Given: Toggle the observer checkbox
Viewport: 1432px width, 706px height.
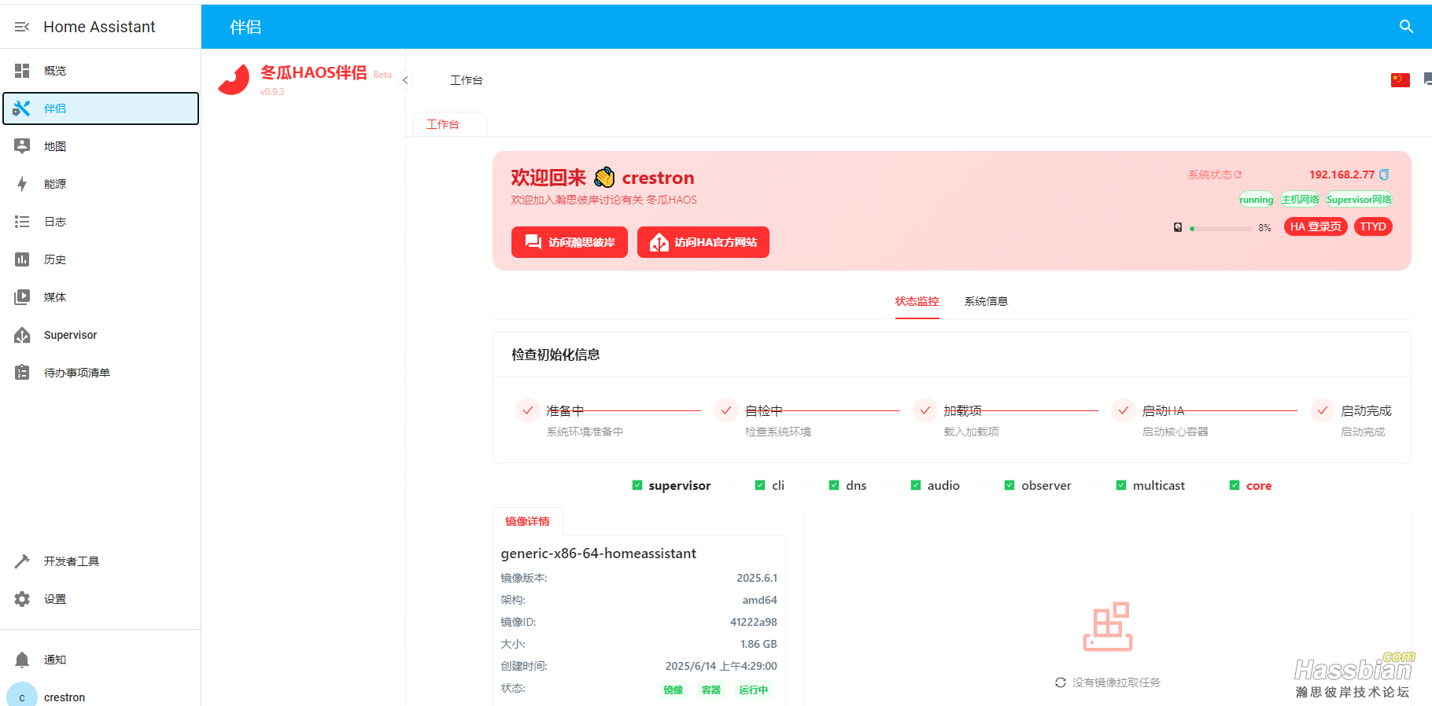Looking at the screenshot, I should click(1009, 486).
